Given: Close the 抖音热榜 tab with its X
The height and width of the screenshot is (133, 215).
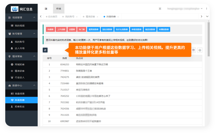Looking at the screenshot, I should coord(119,17).
